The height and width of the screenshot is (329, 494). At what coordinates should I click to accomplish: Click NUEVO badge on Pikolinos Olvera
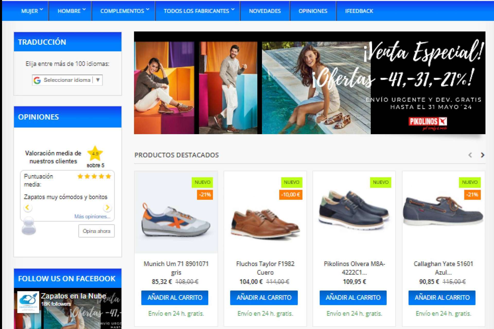click(x=381, y=182)
